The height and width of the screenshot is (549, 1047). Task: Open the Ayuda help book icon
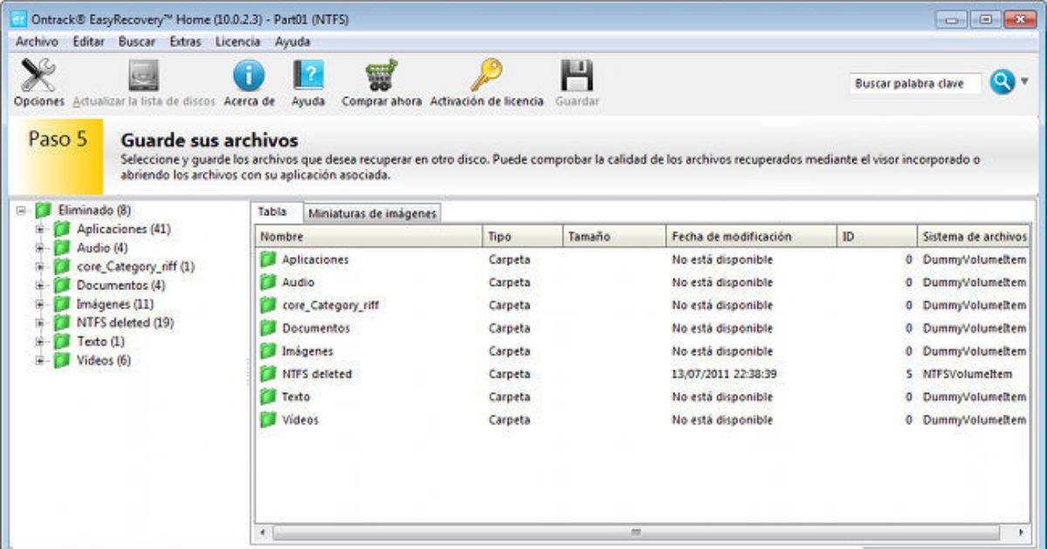(308, 76)
